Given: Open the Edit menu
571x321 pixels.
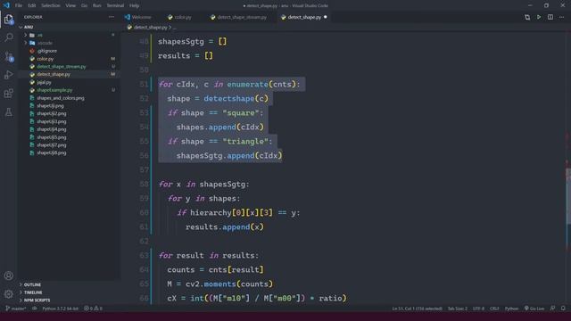Looking at the screenshot, I should (x=32, y=5).
